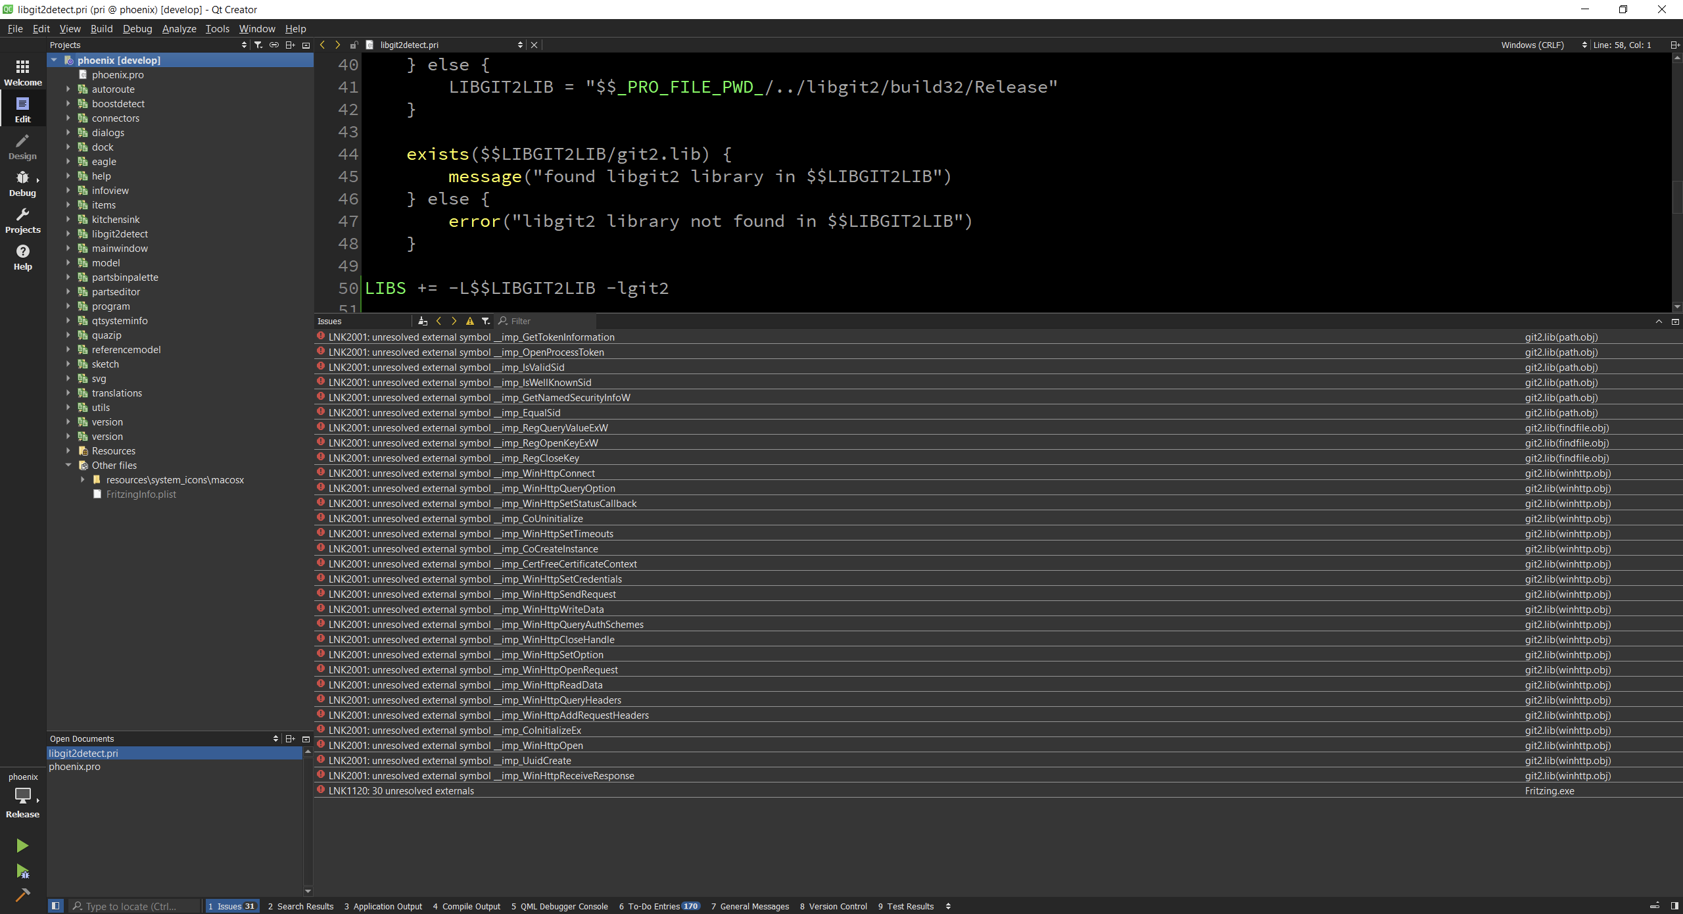The image size is (1683, 914).
Task: Toggle the left sidebar visibility button
Action: pyautogui.click(x=56, y=906)
